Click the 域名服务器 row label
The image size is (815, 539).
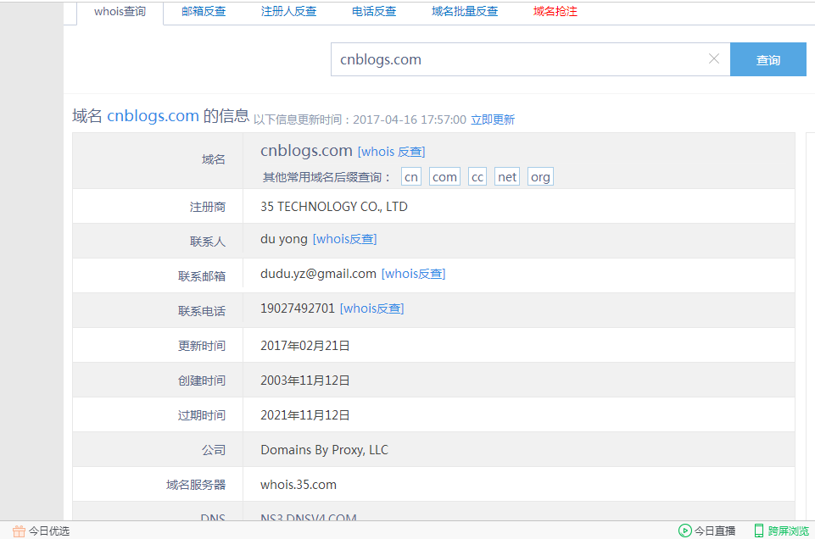pyautogui.click(x=196, y=485)
